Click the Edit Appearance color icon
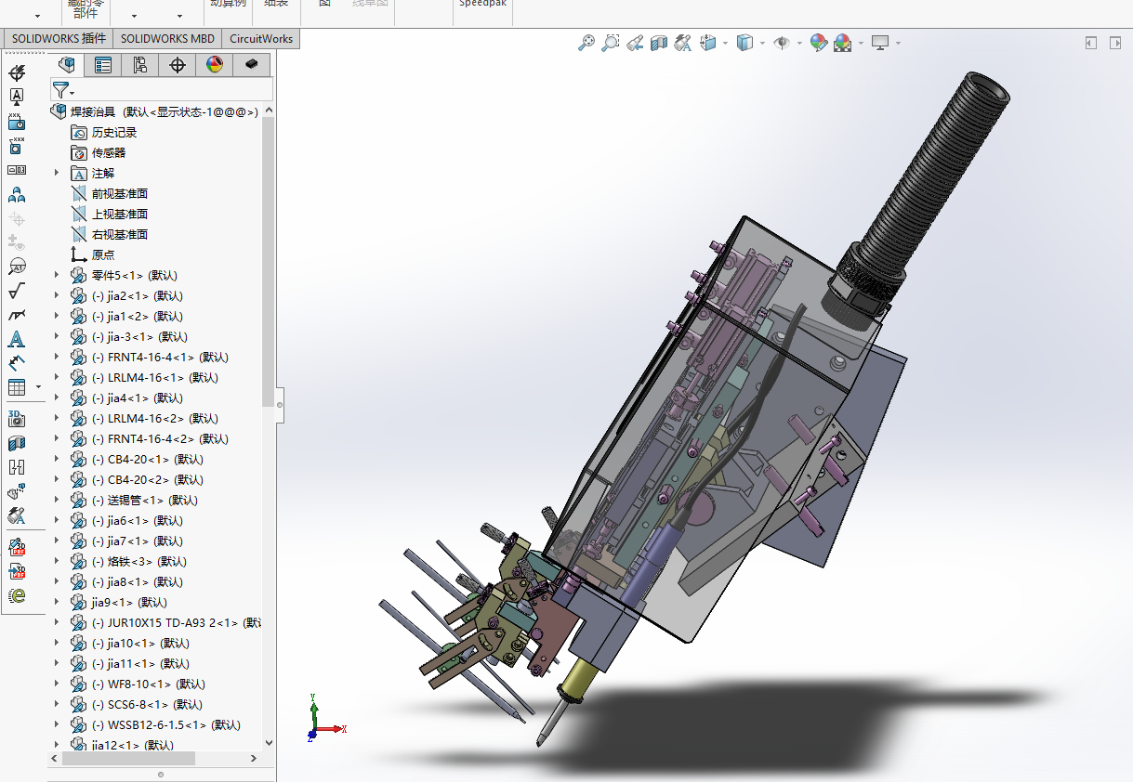The width and height of the screenshot is (1133, 782). [x=818, y=43]
